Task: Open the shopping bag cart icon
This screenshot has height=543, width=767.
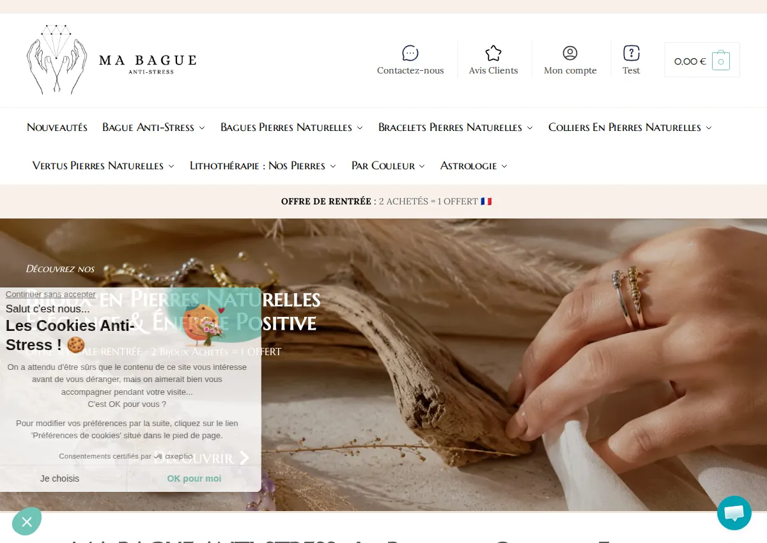Action: (x=721, y=61)
